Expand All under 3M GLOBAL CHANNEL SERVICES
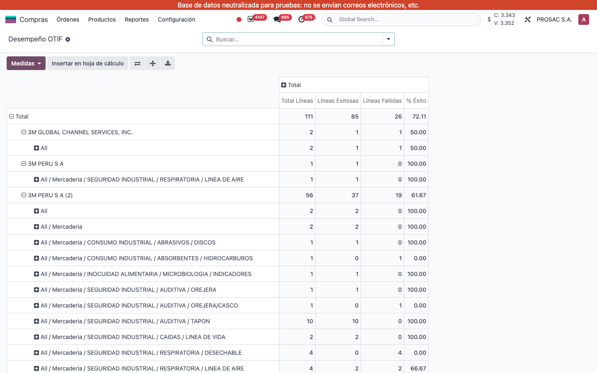The height and width of the screenshot is (373, 597). (36, 148)
